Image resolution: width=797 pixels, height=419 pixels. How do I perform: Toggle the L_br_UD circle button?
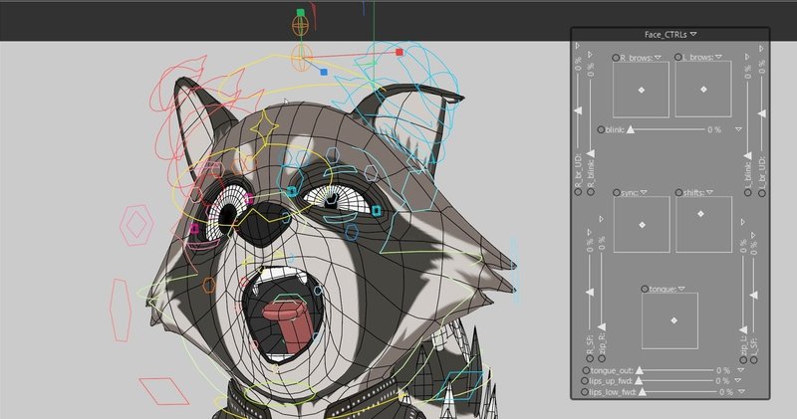tap(762, 193)
